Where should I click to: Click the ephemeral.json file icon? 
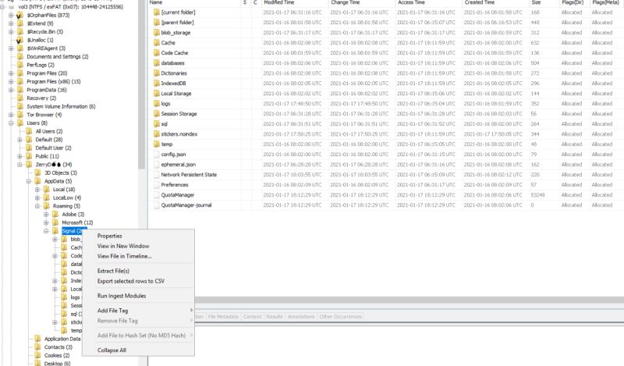click(157, 165)
